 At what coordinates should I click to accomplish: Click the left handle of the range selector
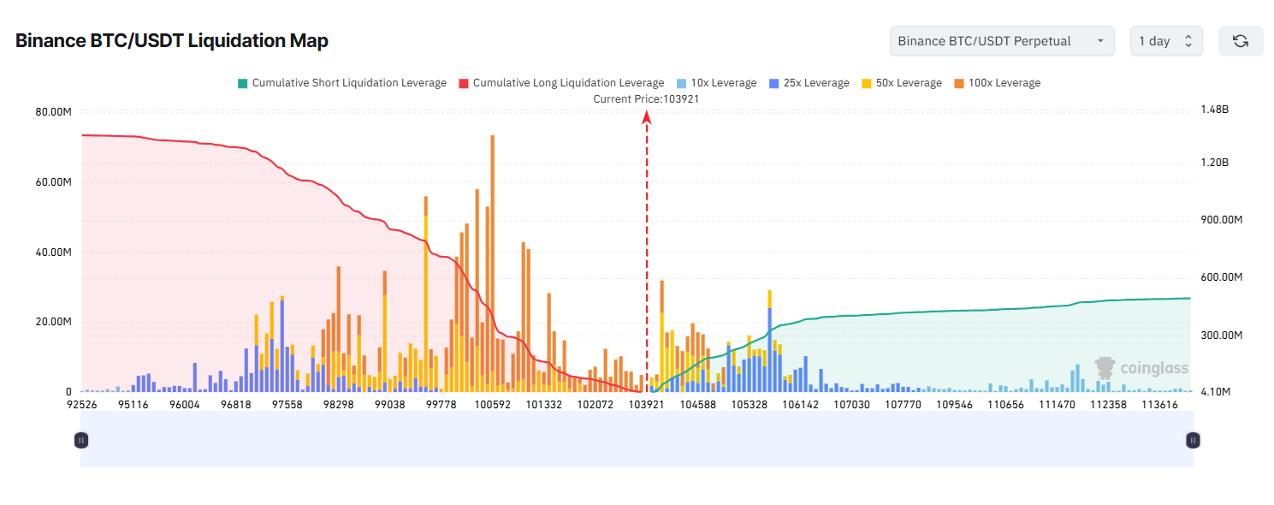pos(81,440)
